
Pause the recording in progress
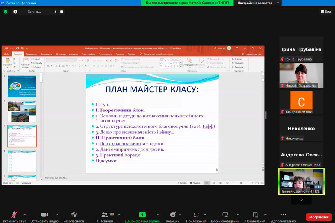click(x=55, y=12)
